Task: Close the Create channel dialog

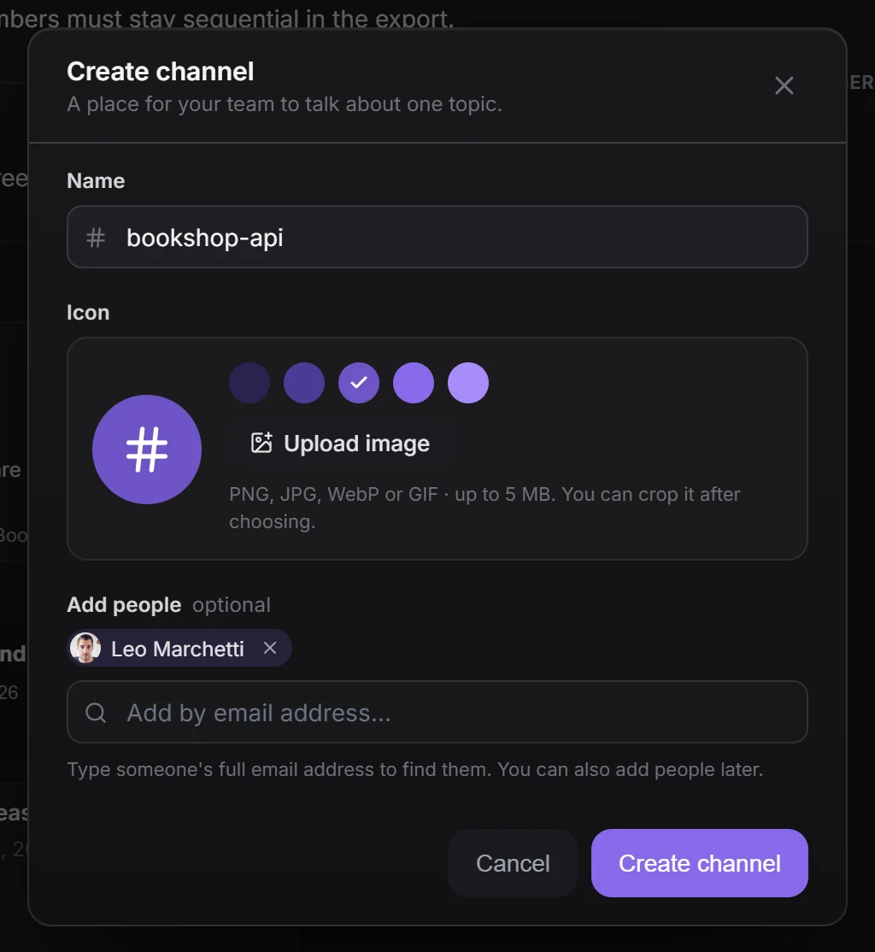Action: coord(784,85)
